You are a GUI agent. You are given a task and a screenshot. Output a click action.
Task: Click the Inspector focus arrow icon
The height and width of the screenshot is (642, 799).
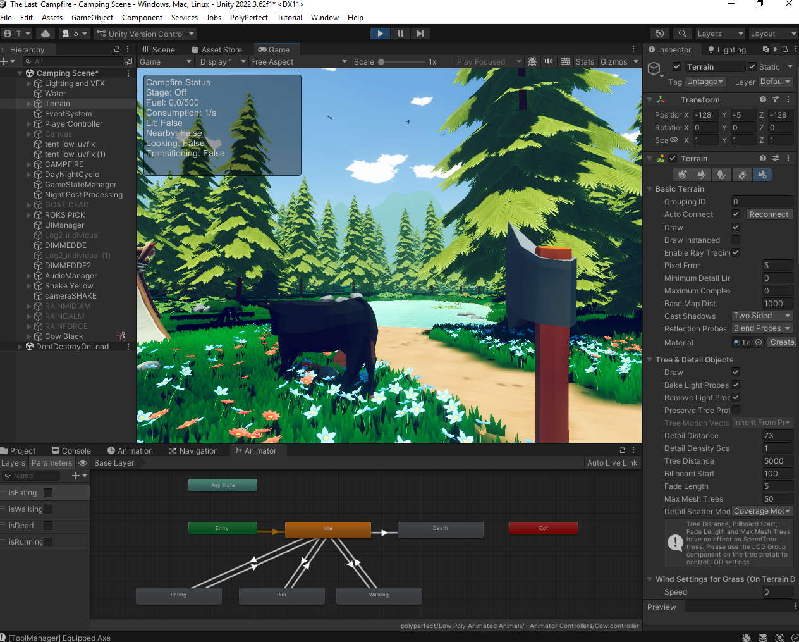pyautogui.click(x=776, y=49)
